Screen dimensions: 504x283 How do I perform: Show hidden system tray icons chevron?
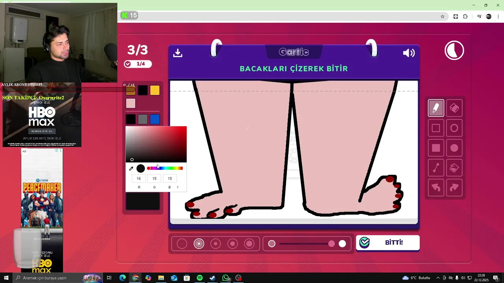(x=438, y=278)
